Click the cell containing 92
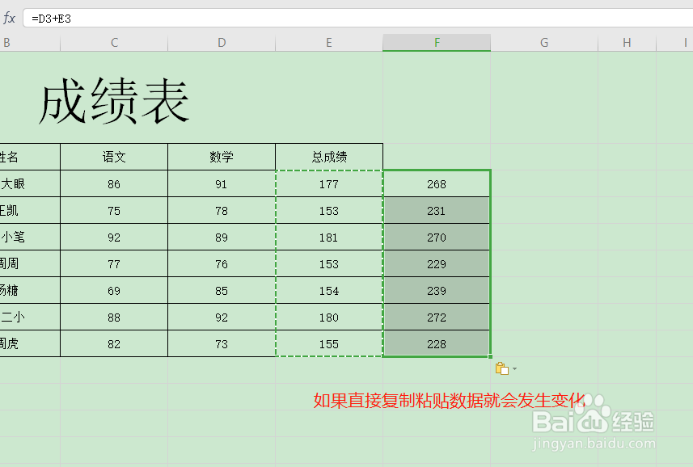Viewport: 693px width, 467px height. [113, 237]
